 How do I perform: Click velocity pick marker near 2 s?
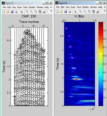pos(77,79)
